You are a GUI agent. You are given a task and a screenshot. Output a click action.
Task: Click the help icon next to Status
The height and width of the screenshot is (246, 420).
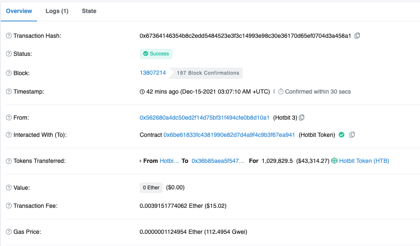pyautogui.click(x=9, y=54)
